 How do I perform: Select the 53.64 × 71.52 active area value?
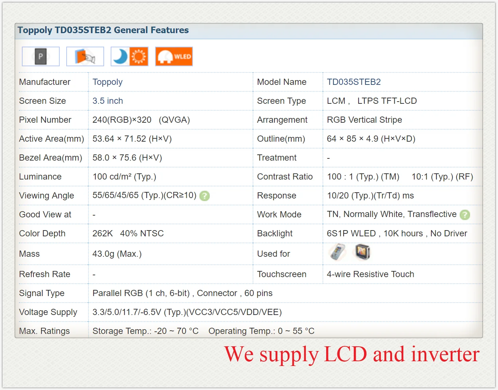pos(132,139)
